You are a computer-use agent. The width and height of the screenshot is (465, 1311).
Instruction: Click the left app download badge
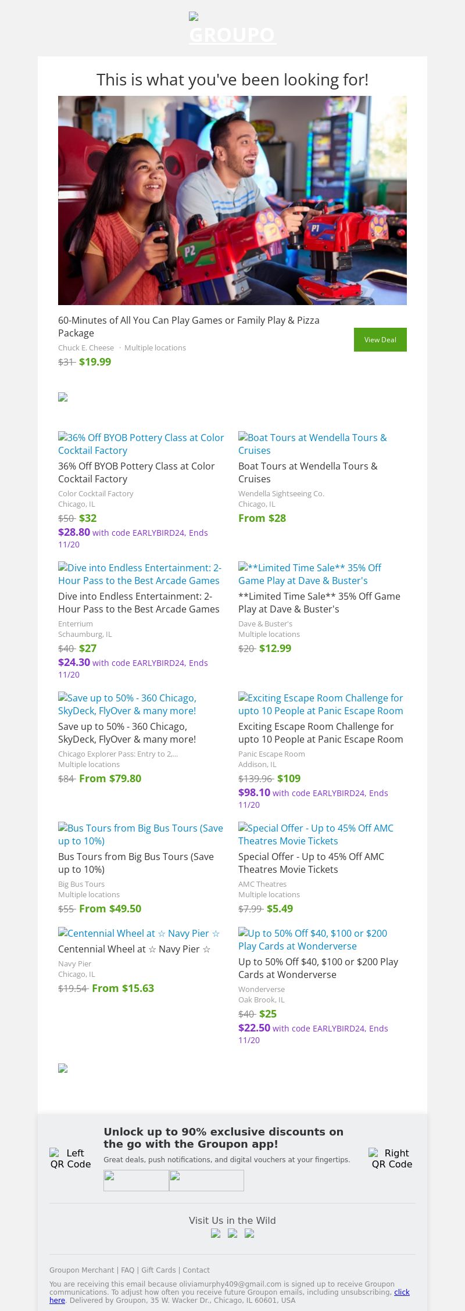click(x=136, y=1180)
